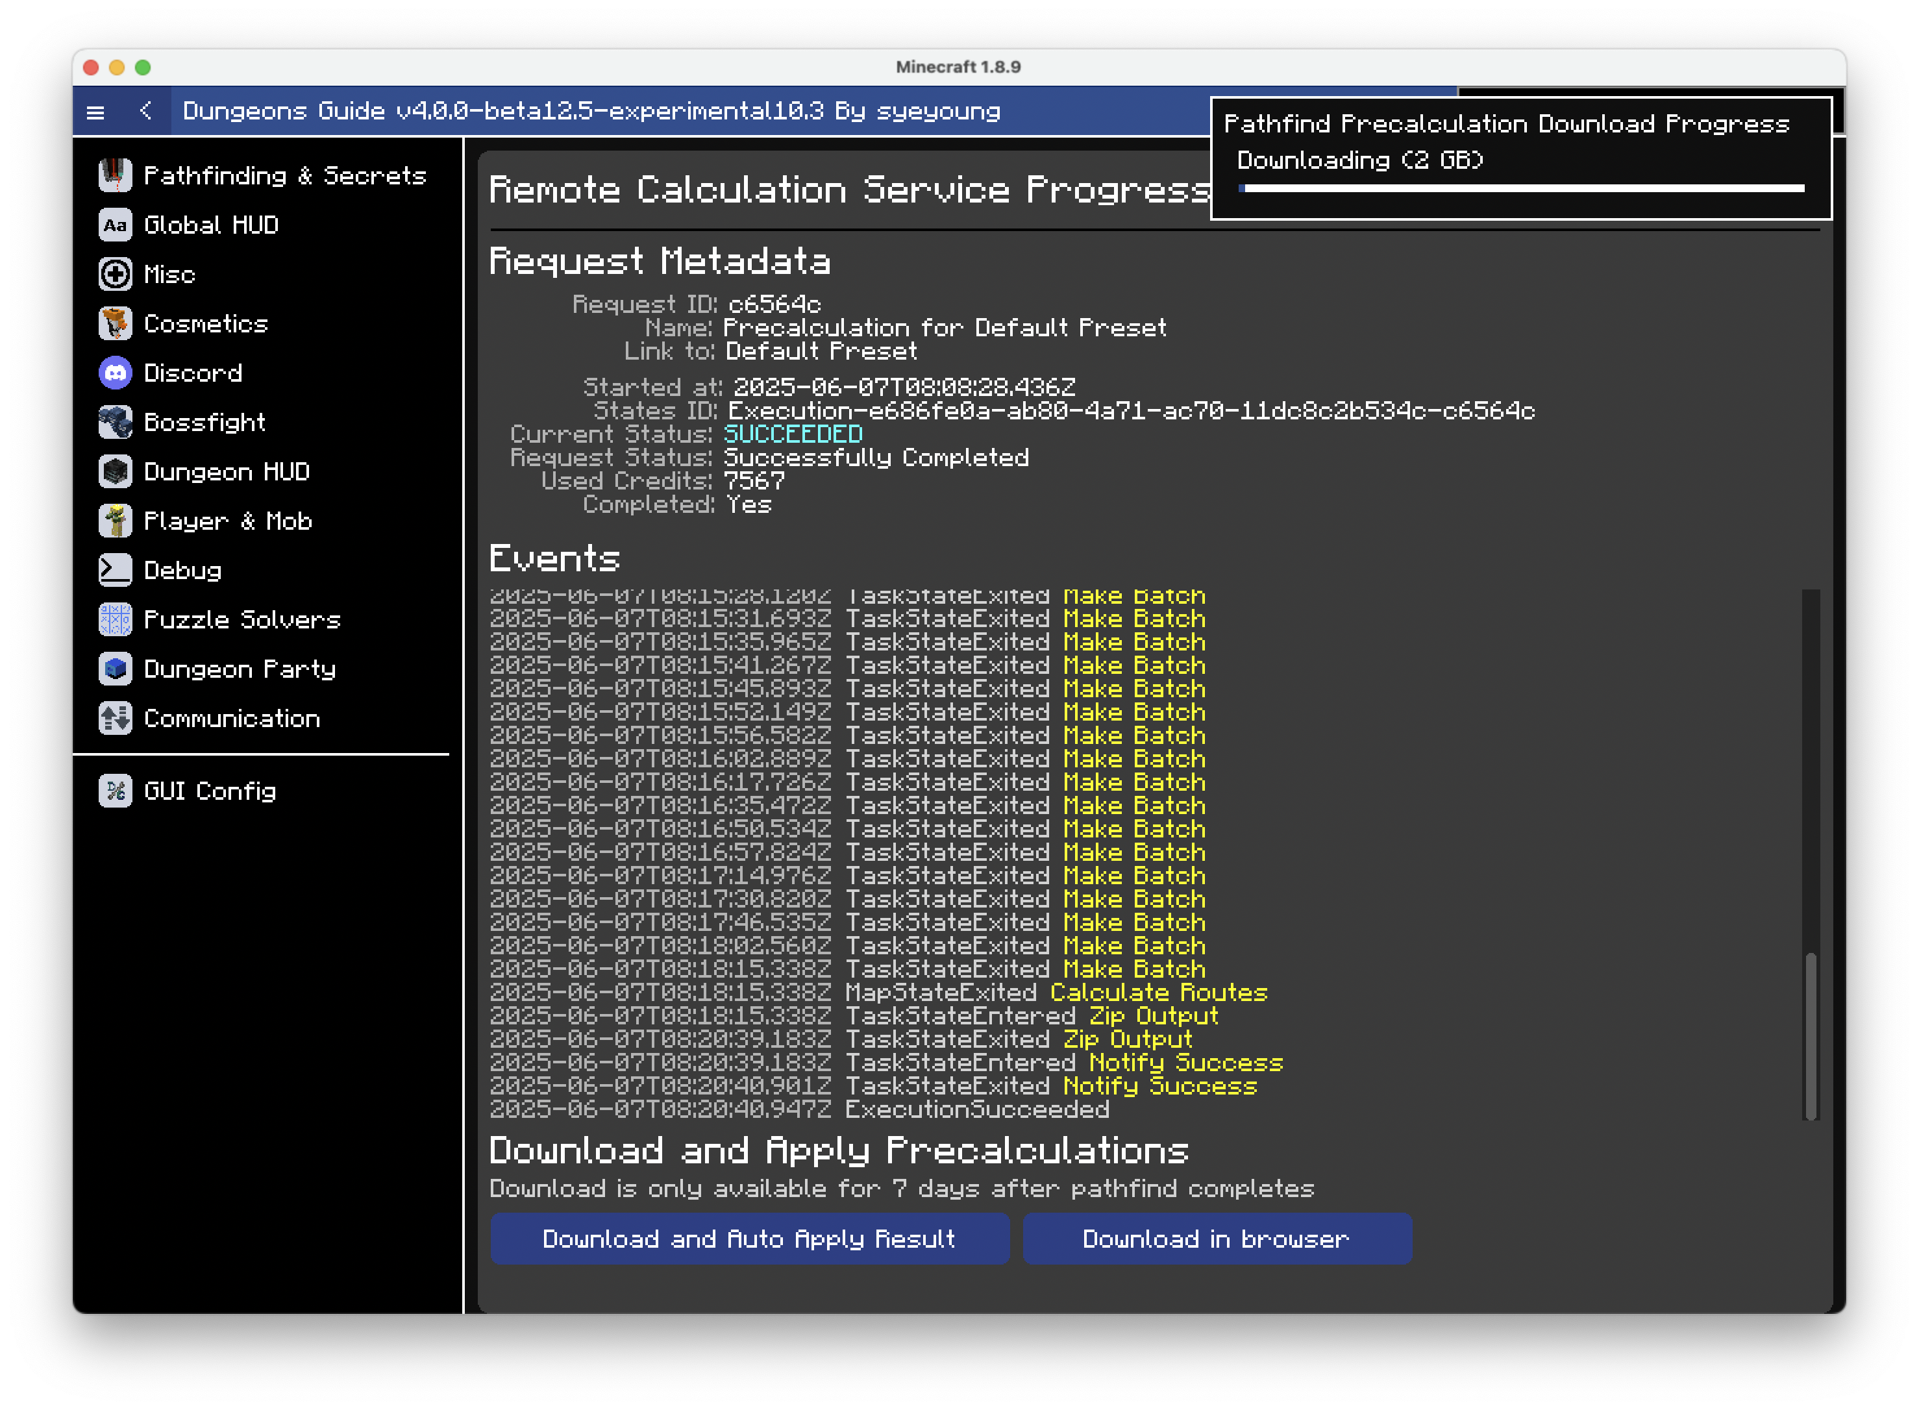Click the Pathfinding & Secrets sidebar icon
Viewport: 1919px width, 1410px height.
click(116, 175)
